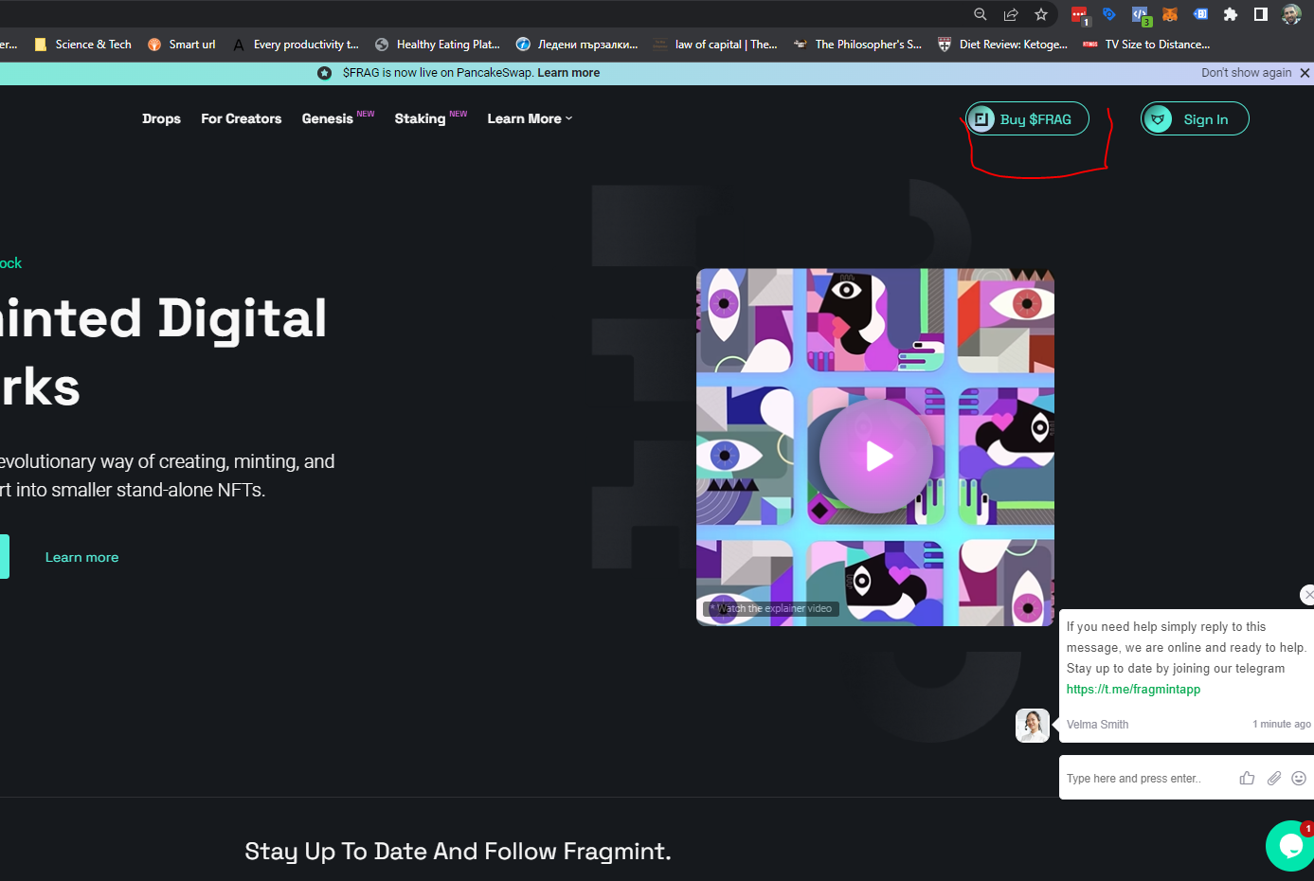Expand the Learn More dropdown
This screenshot has height=881, width=1314.
click(530, 118)
